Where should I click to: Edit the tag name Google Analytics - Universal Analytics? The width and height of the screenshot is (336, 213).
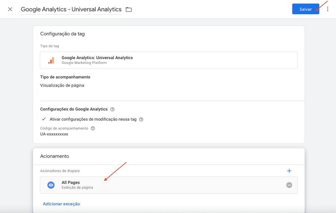click(71, 10)
